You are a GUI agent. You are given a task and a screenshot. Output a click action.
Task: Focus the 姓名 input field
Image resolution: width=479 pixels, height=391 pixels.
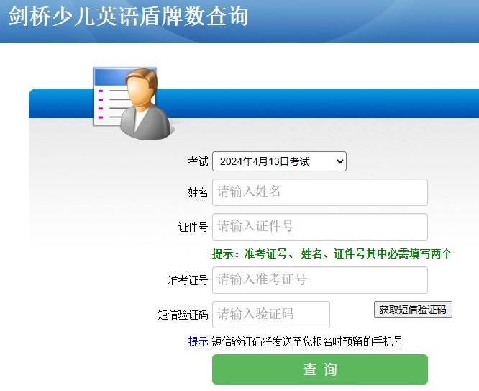[320, 192]
